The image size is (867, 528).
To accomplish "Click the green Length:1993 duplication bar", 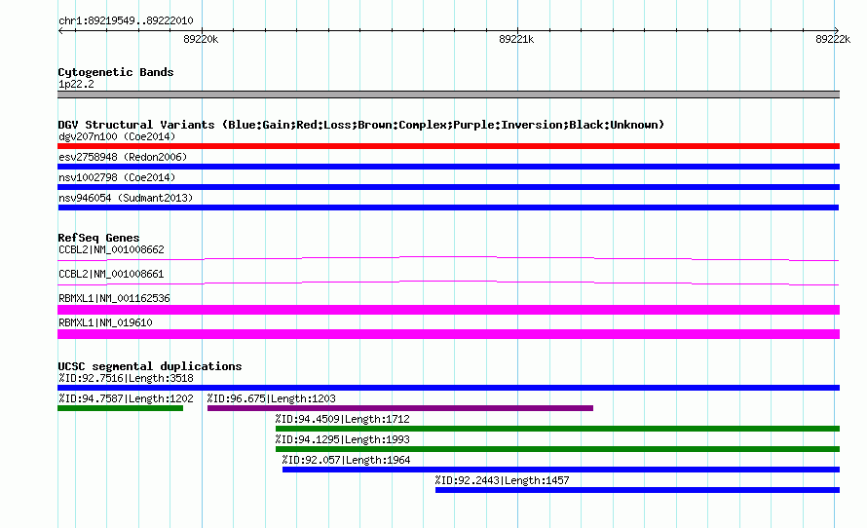I will pos(557,449).
